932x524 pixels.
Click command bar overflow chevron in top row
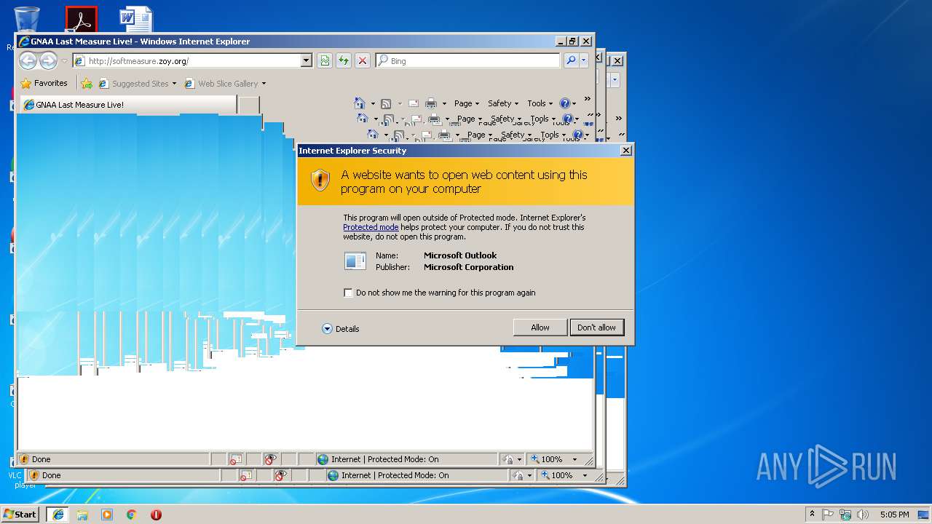pos(587,99)
